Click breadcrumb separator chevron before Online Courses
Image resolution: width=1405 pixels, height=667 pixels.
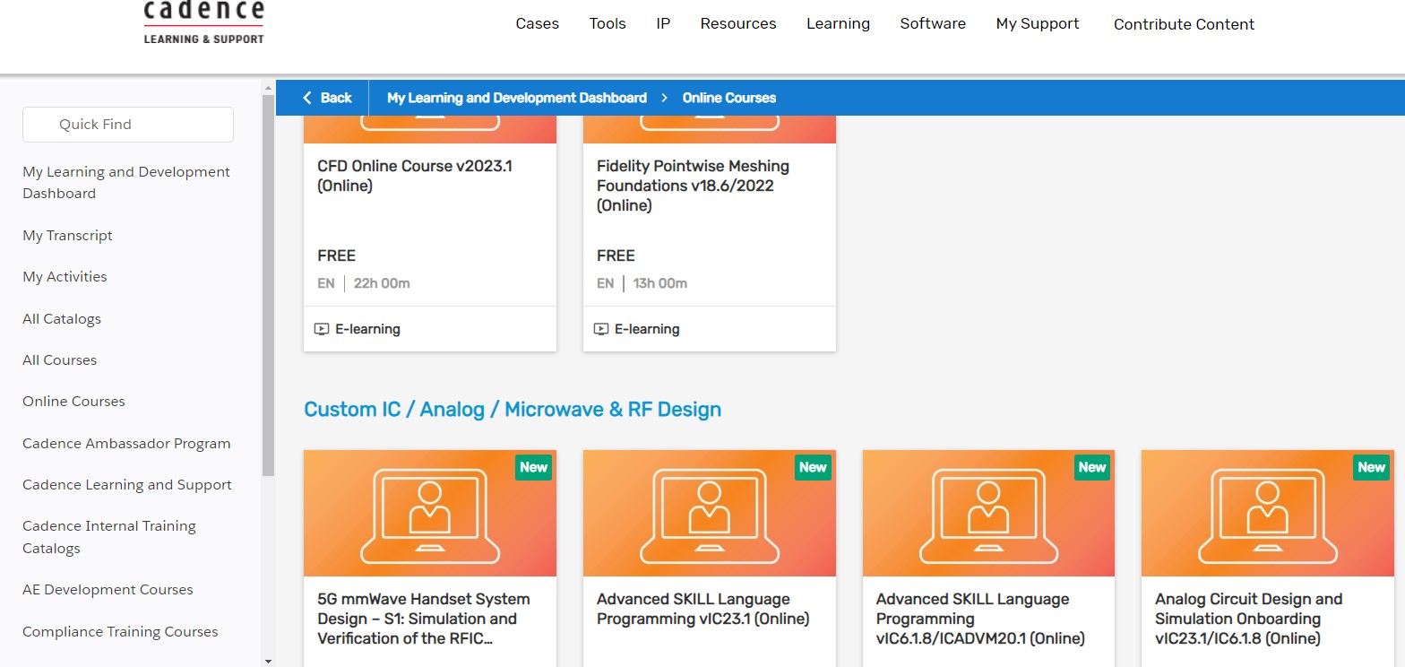pos(665,98)
